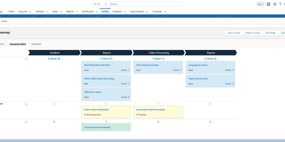The image size is (285, 142).
Task: Click the Favorites star icon
Action: (x=259, y=4)
